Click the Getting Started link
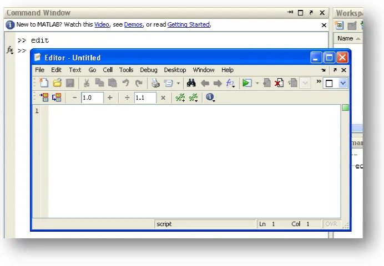Screen dimensions: 384x266 [x=188, y=24]
